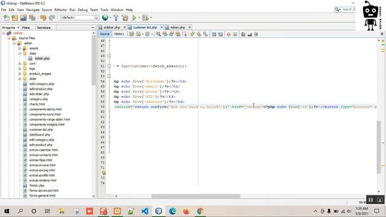Click the Shift Line Right icon
Screen dimensions: 386x217
point(220,34)
